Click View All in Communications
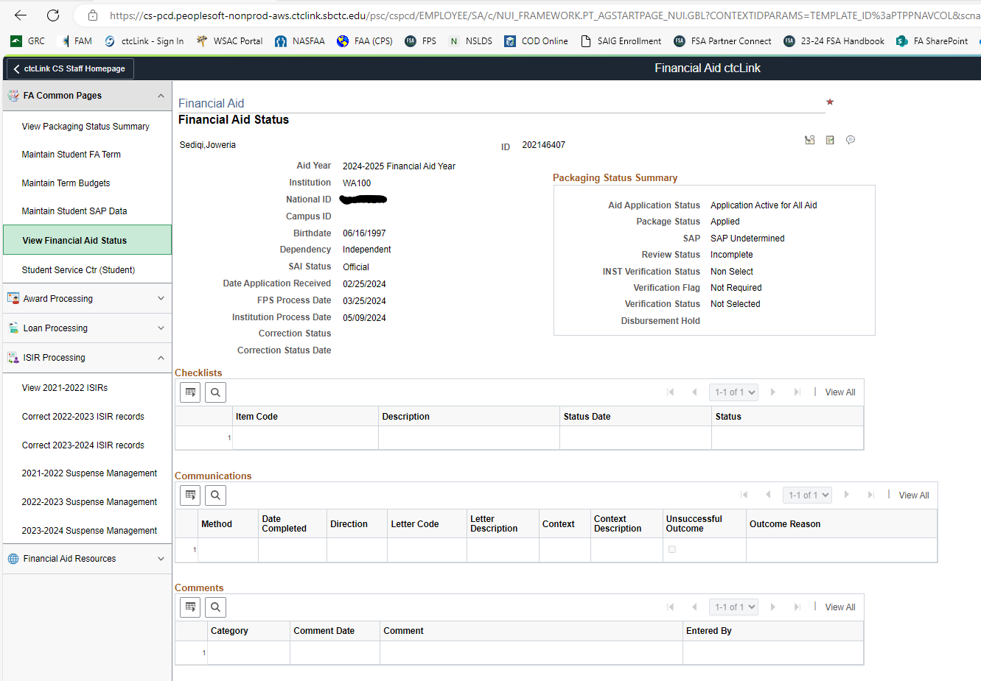This screenshot has height=681, width=981. (914, 495)
